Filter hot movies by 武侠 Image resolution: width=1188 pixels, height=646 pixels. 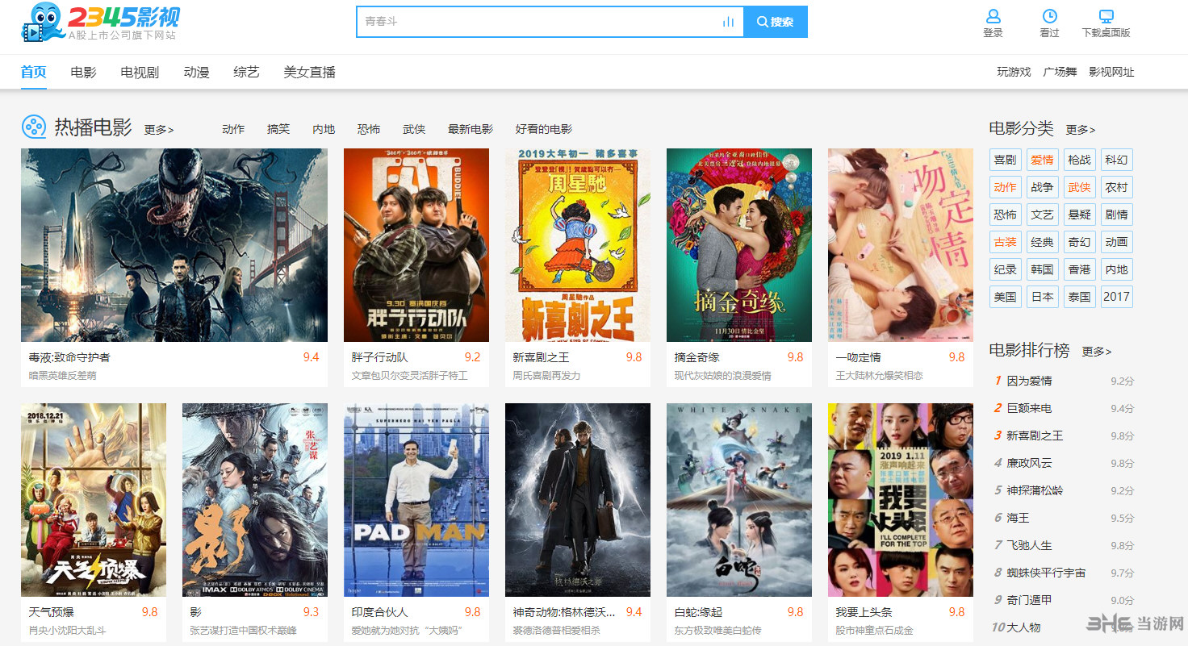(414, 129)
